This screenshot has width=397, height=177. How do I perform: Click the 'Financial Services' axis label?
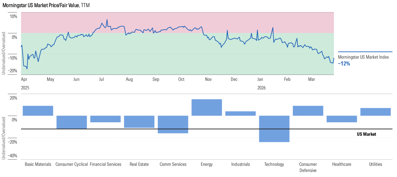tap(105, 164)
